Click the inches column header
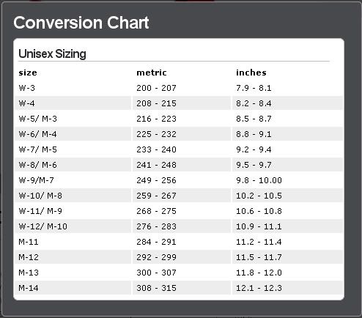Image resolution: width=362 pixels, height=318 pixels. pyautogui.click(x=251, y=73)
